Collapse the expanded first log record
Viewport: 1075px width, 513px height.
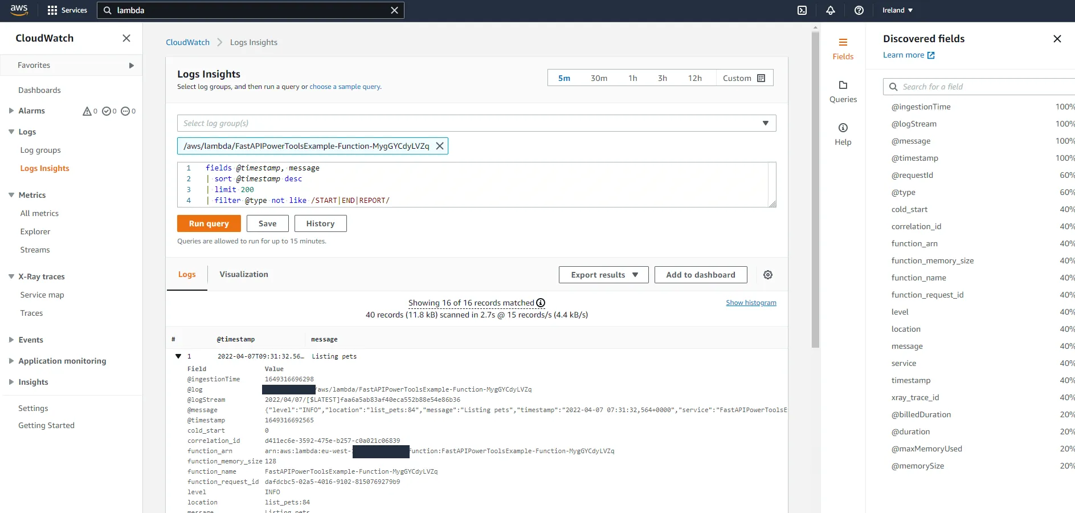click(x=178, y=356)
